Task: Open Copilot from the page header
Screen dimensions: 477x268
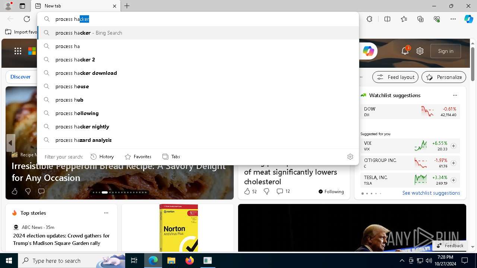Action: [x=369, y=51]
